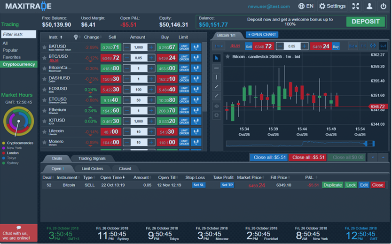Screen dimensions: 392x244
Task: Change language via the EN globe
Action: 306,6
